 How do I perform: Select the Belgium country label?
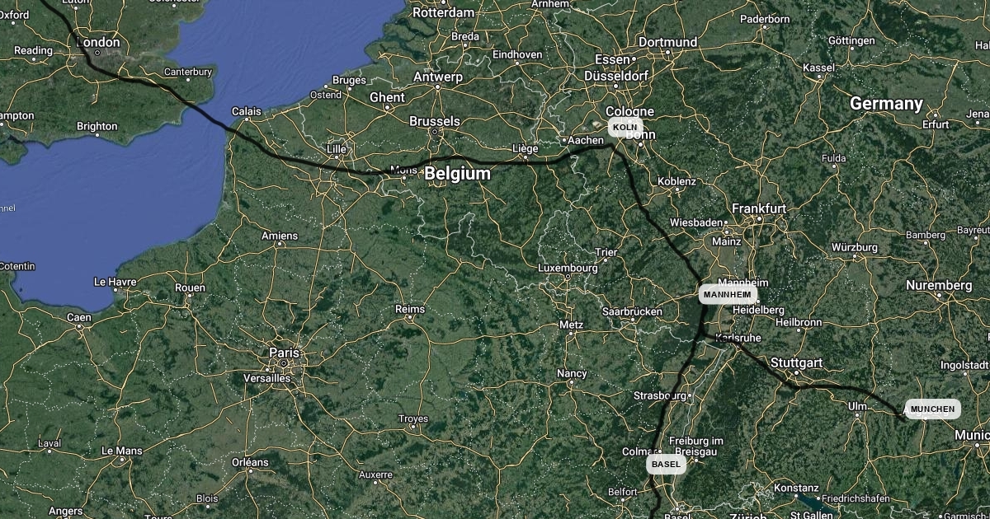pos(457,174)
